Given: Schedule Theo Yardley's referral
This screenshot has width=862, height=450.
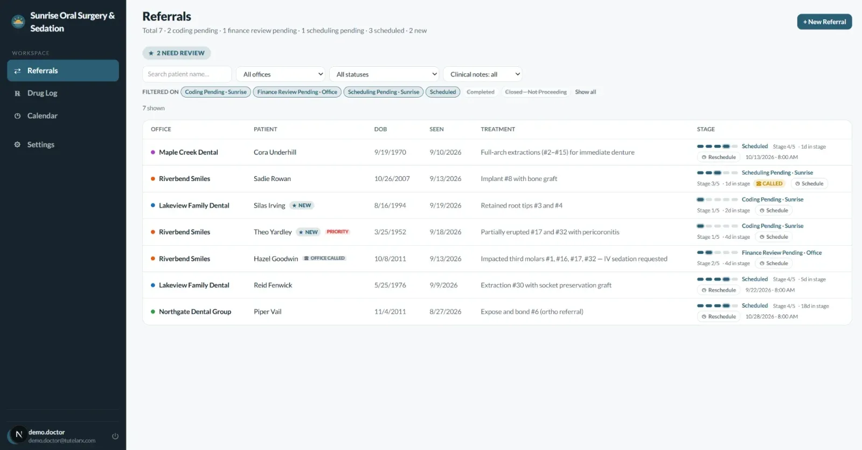Looking at the screenshot, I should 774,237.
